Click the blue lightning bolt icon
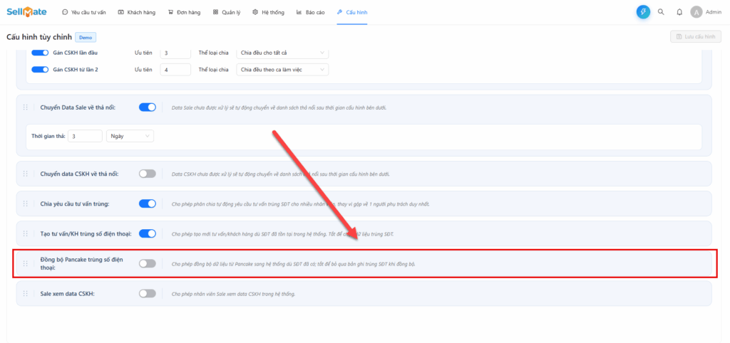 pyautogui.click(x=643, y=12)
